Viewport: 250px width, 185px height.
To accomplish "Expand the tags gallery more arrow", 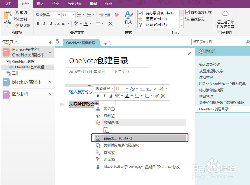I will 181,25.
